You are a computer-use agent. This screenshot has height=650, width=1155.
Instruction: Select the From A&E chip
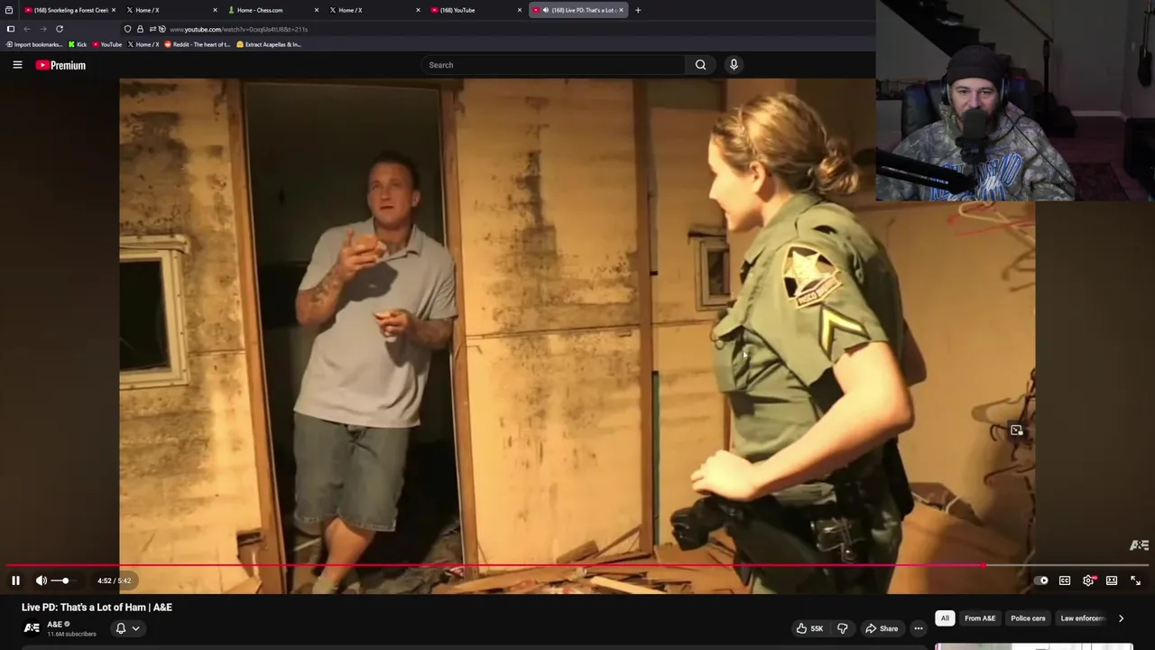980,618
